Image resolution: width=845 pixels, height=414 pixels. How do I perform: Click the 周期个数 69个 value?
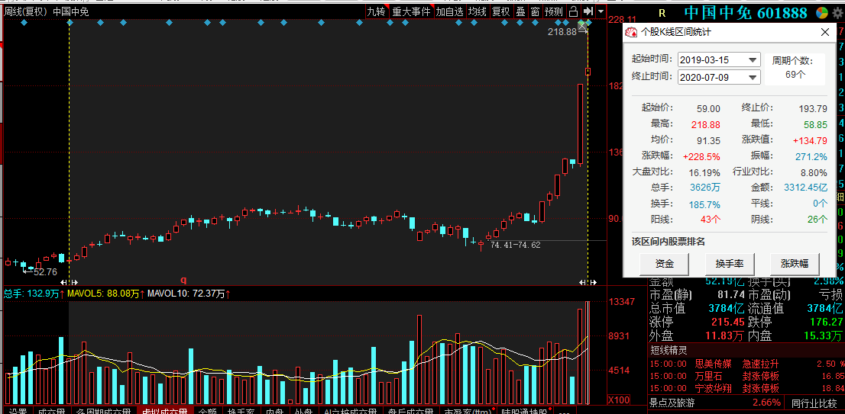[x=795, y=75]
